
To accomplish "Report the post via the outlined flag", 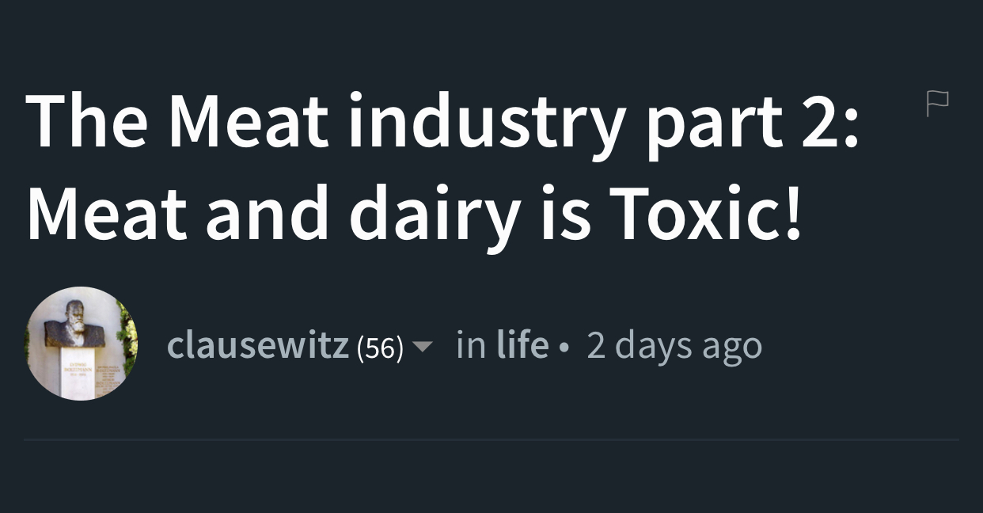I will click(938, 104).
